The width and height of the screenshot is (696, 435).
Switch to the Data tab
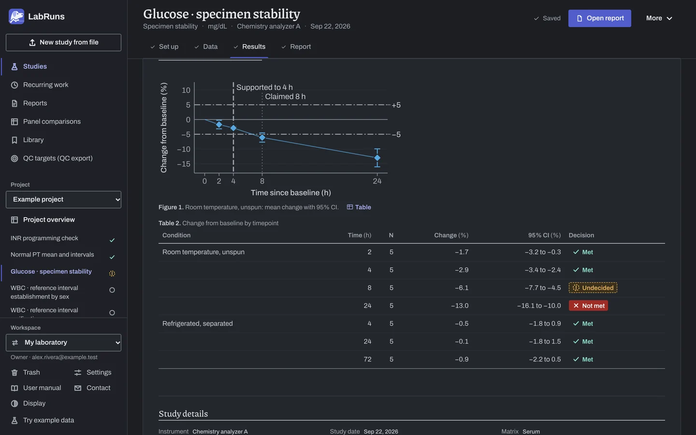pyautogui.click(x=206, y=47)
